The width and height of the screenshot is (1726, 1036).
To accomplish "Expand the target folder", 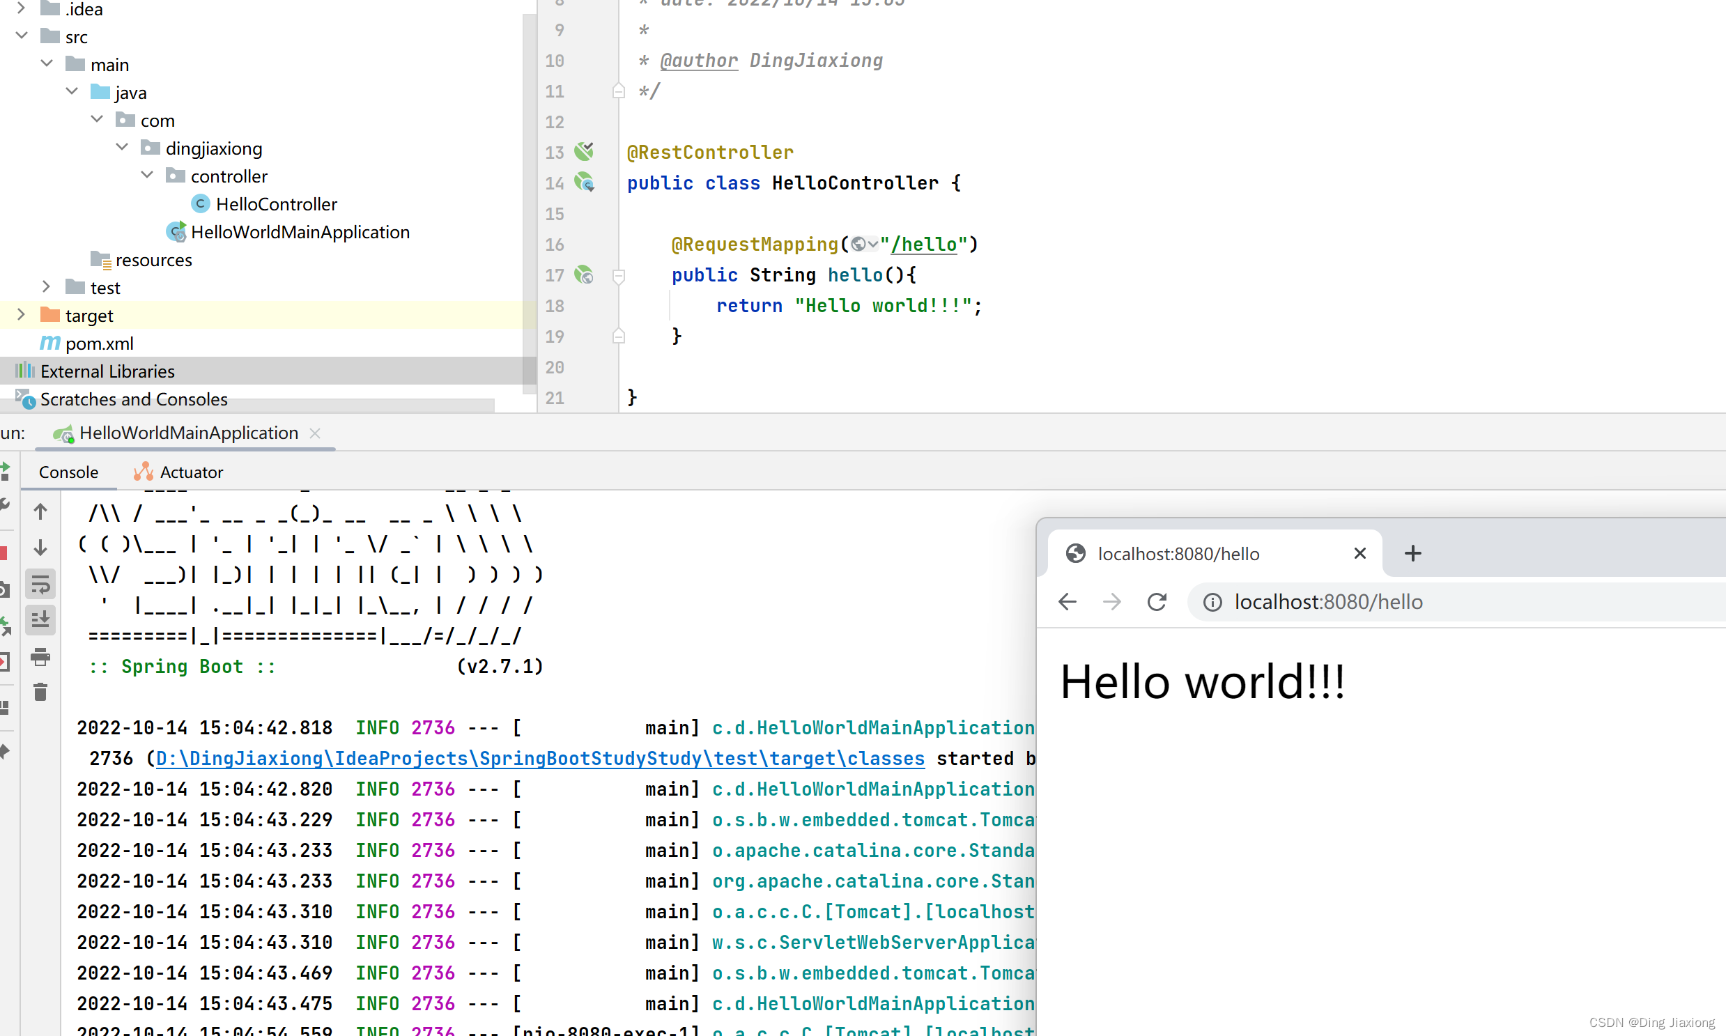I will (x=21, y=315).
